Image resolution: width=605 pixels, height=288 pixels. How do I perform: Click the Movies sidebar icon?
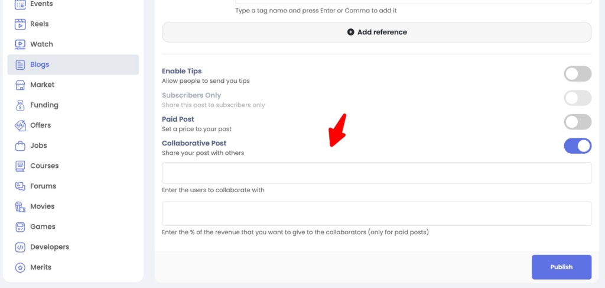20,206
